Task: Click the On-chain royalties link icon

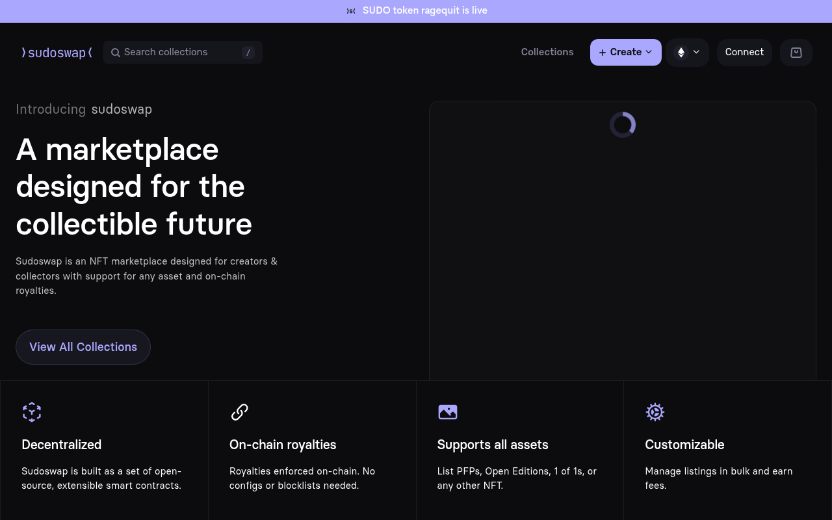Action: pyautogui.click(x=240, y=412)
